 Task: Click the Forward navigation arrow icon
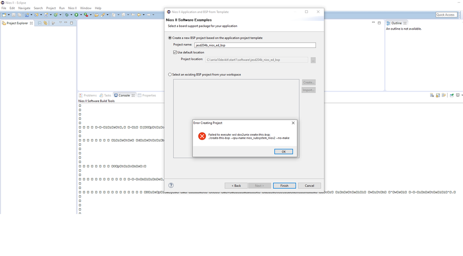[148, 15]
